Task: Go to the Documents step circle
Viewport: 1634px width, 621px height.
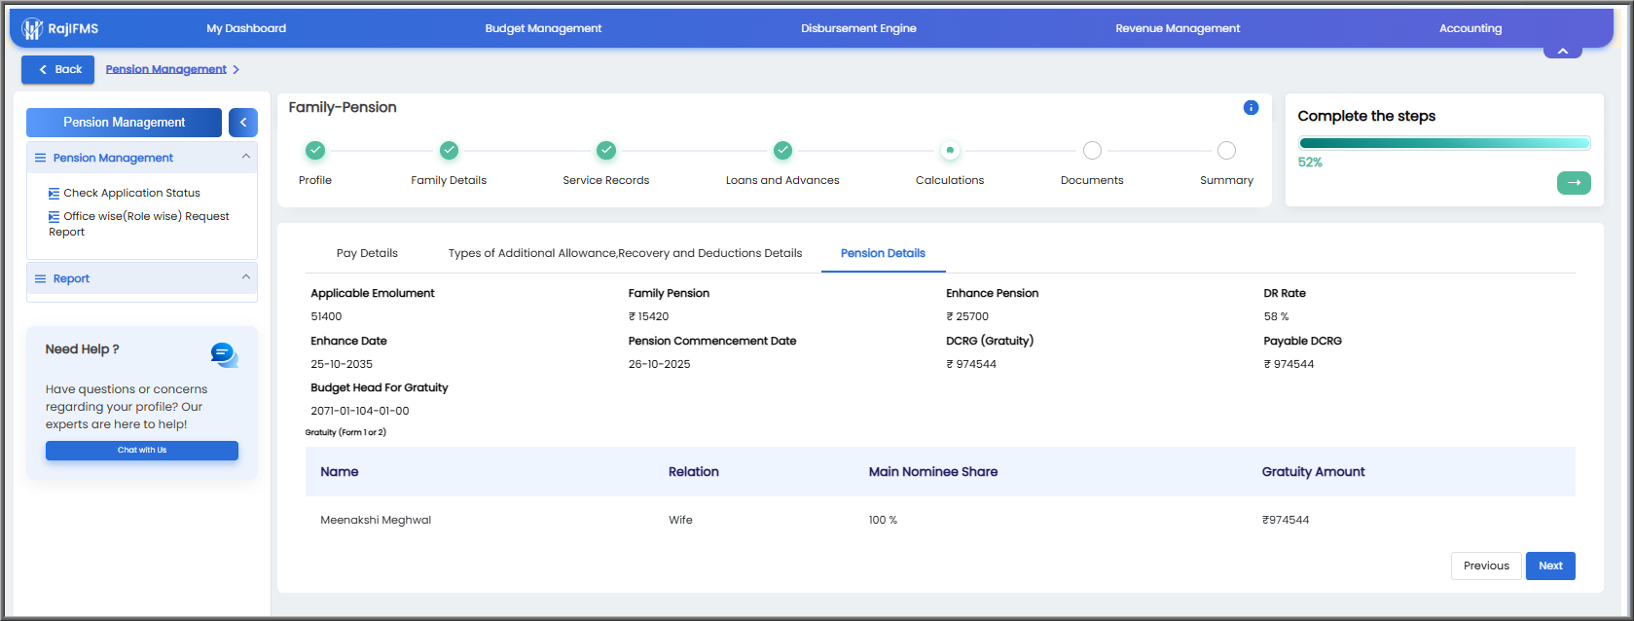Action: 1092,151
